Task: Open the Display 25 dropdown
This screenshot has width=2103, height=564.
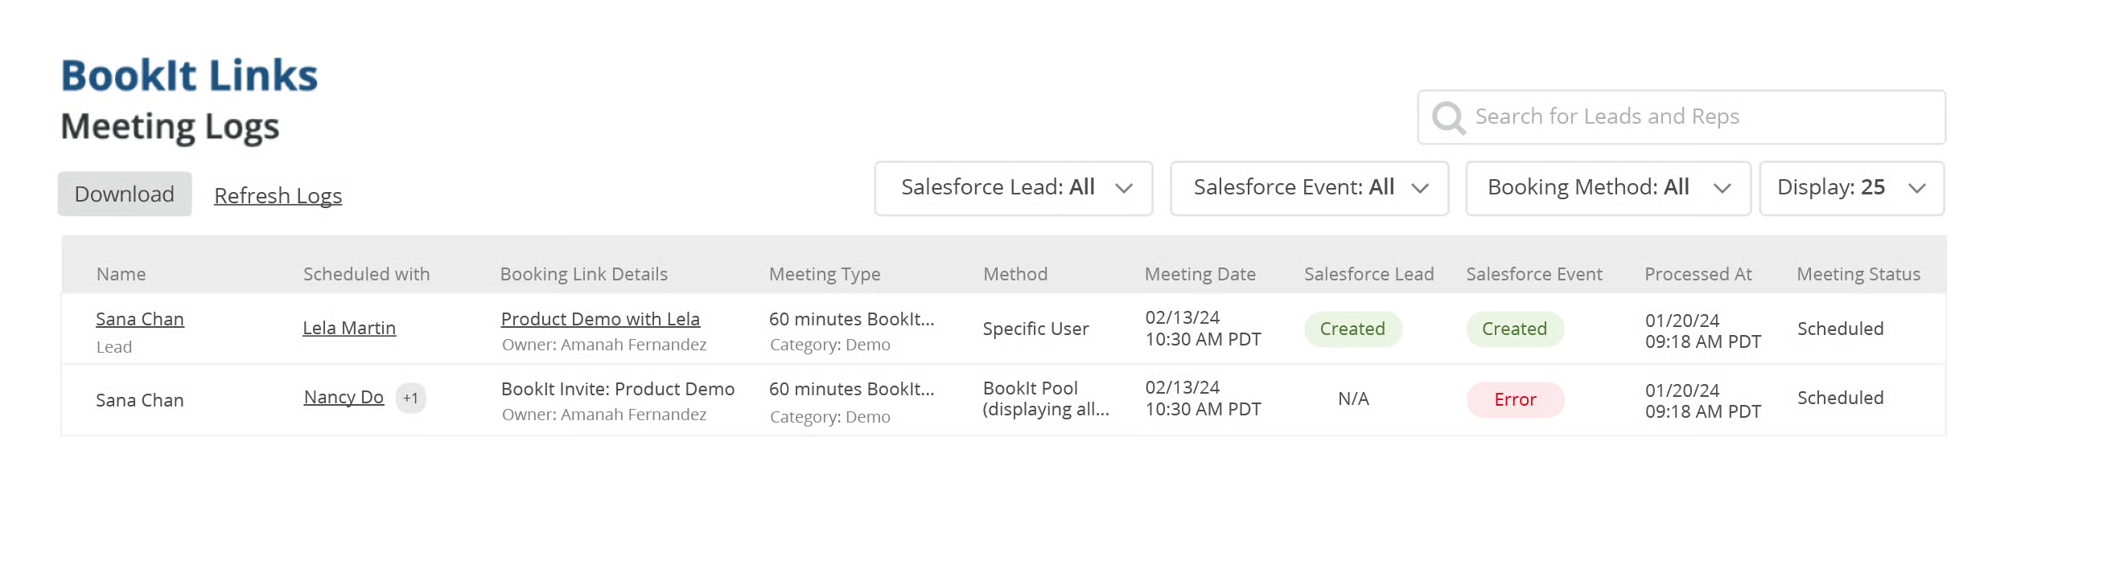Action: [x=1850, y=188]
